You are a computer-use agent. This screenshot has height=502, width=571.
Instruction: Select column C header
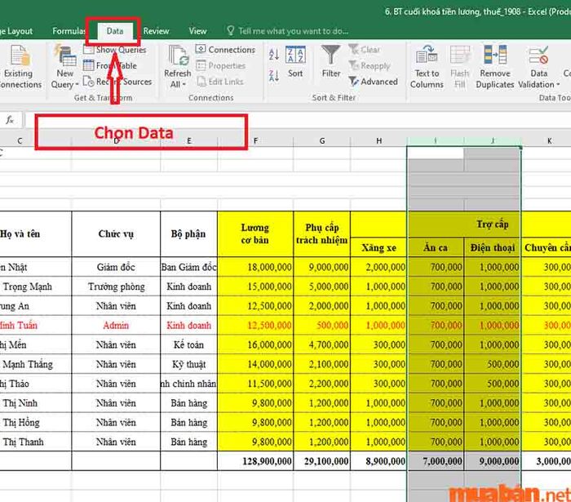click(x=19, y=140)
